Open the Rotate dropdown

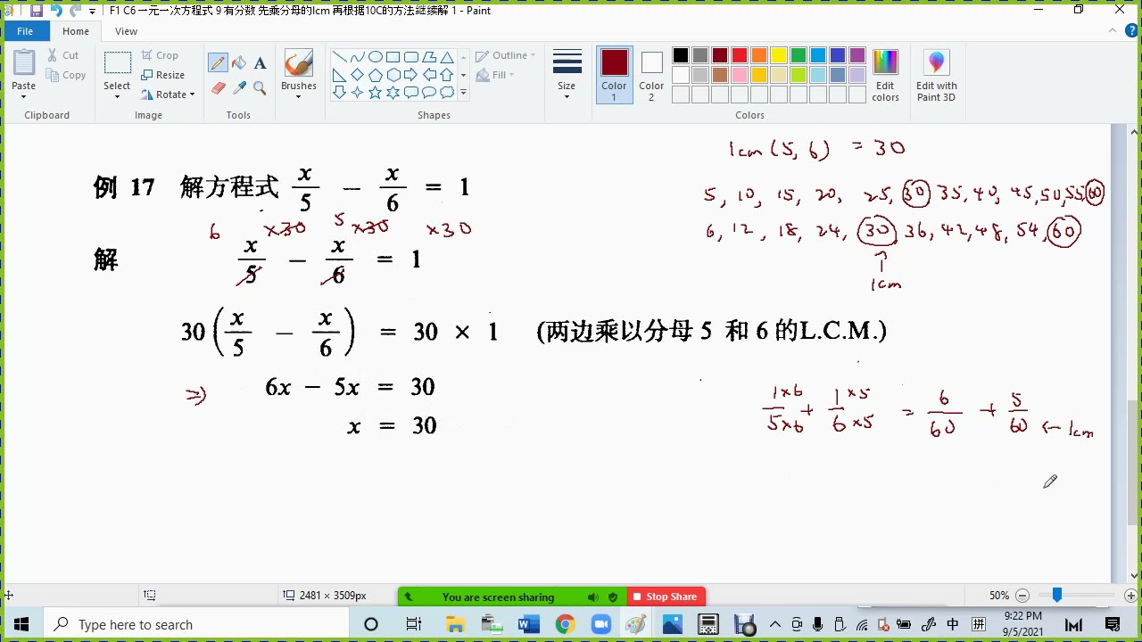click(x=167, y=95)
